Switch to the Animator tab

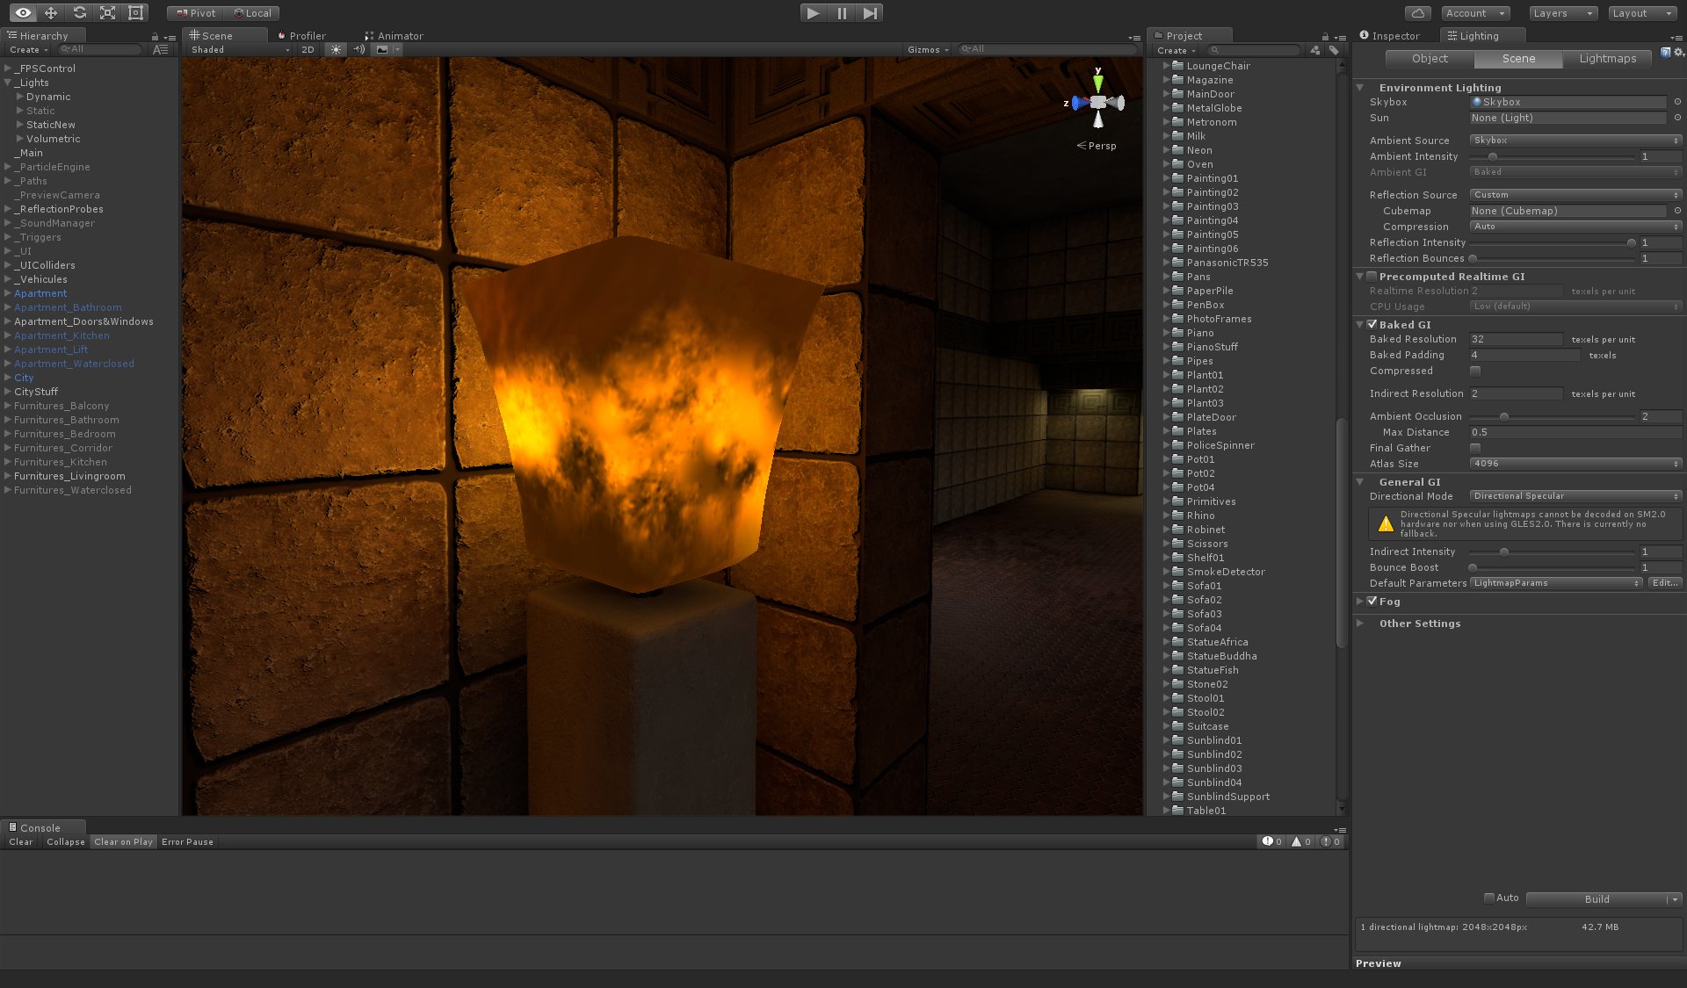coord(394,36)
